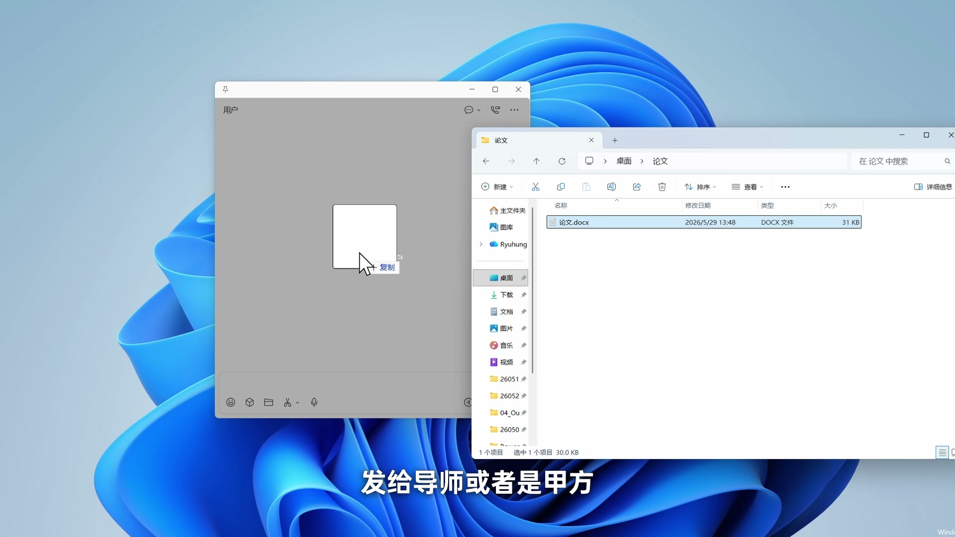This screenshot has width=955, height=537.
Task: Click 桌面 in the address breadcrumb
Action: pyautogui.click(x=624, y=161)
